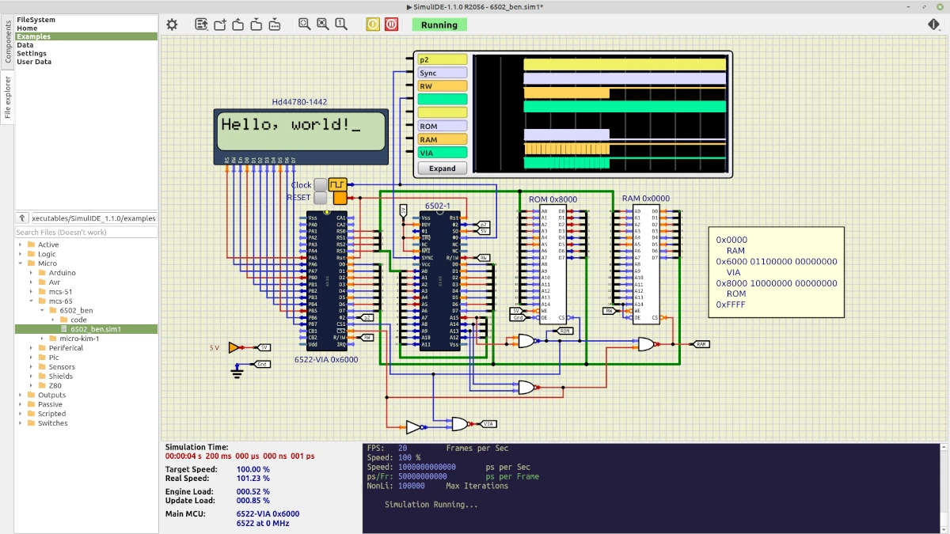
Task: Click the Expand button on logic analyzer
Action: pyautogui.click(x=443, y=169)
